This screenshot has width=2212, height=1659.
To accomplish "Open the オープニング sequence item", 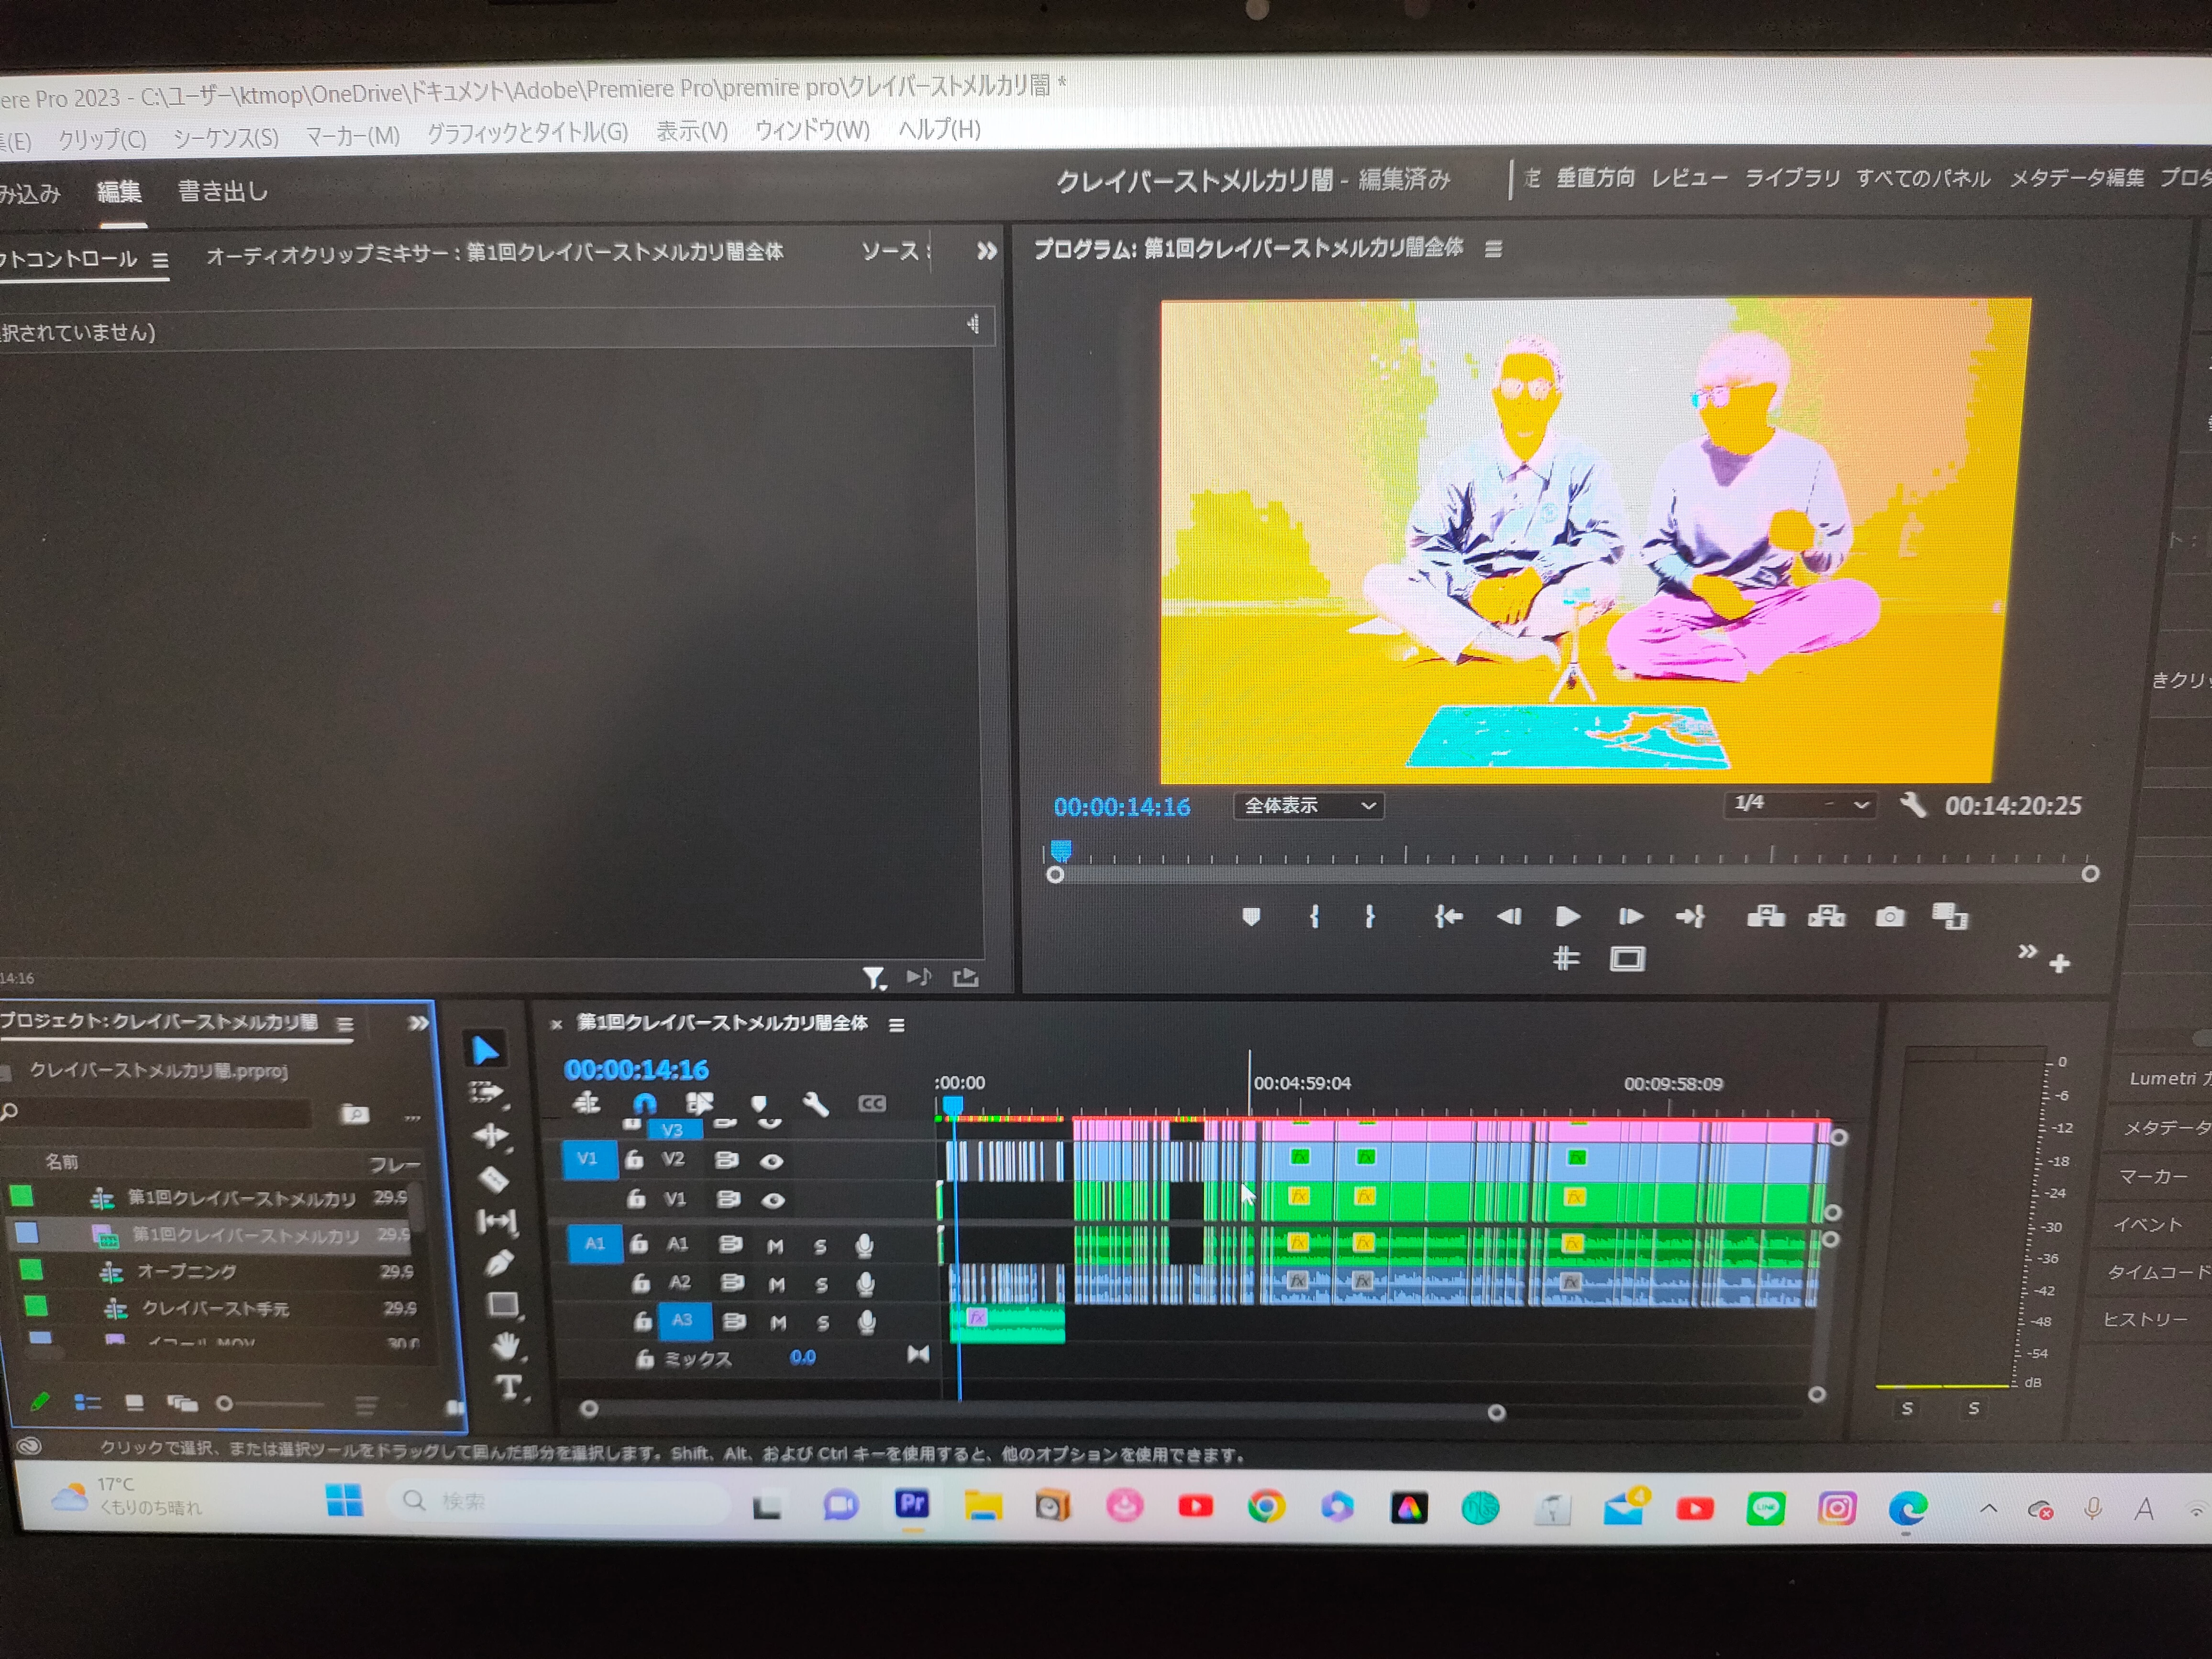I will pos(187,1272).
